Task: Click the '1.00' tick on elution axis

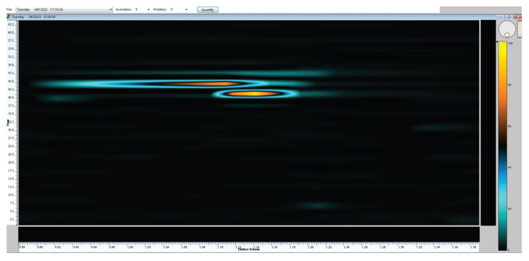Action: coord(130,247)
